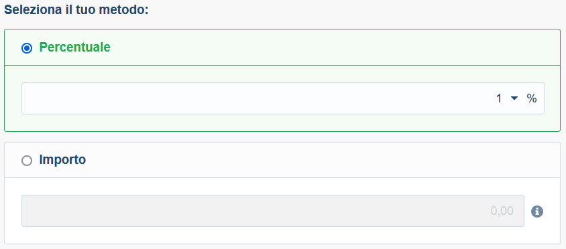Click the % symbol in the percentage field

tap(531, 98)
